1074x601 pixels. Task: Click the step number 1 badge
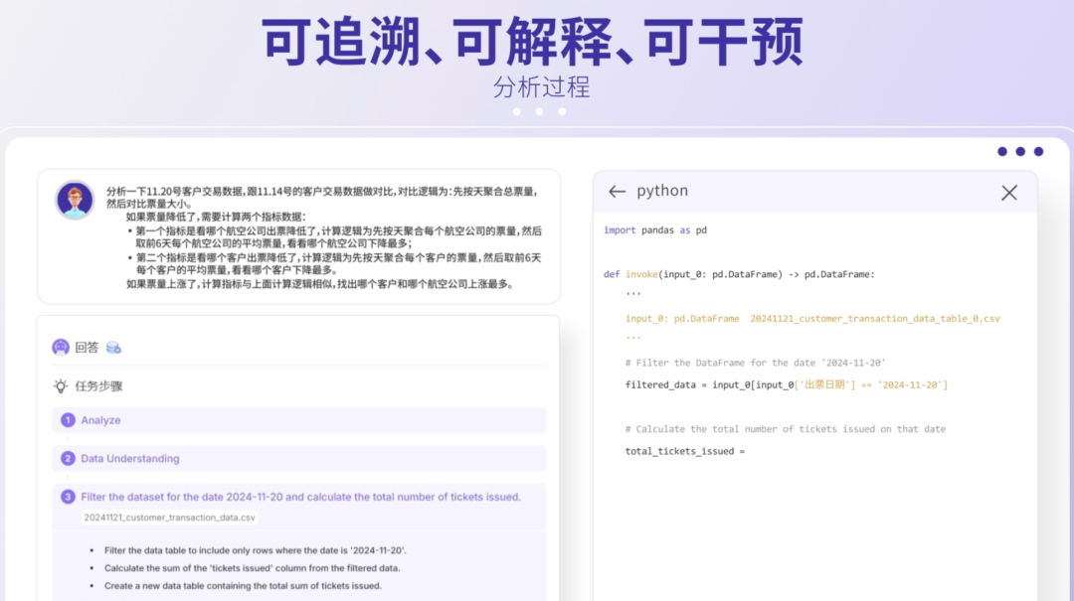click(x=68, y=420)
